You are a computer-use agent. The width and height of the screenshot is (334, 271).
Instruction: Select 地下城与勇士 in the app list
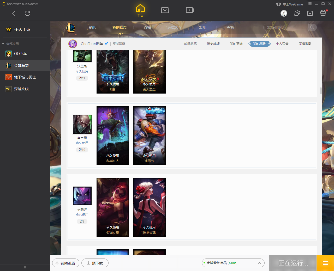(x=25, y=77)
